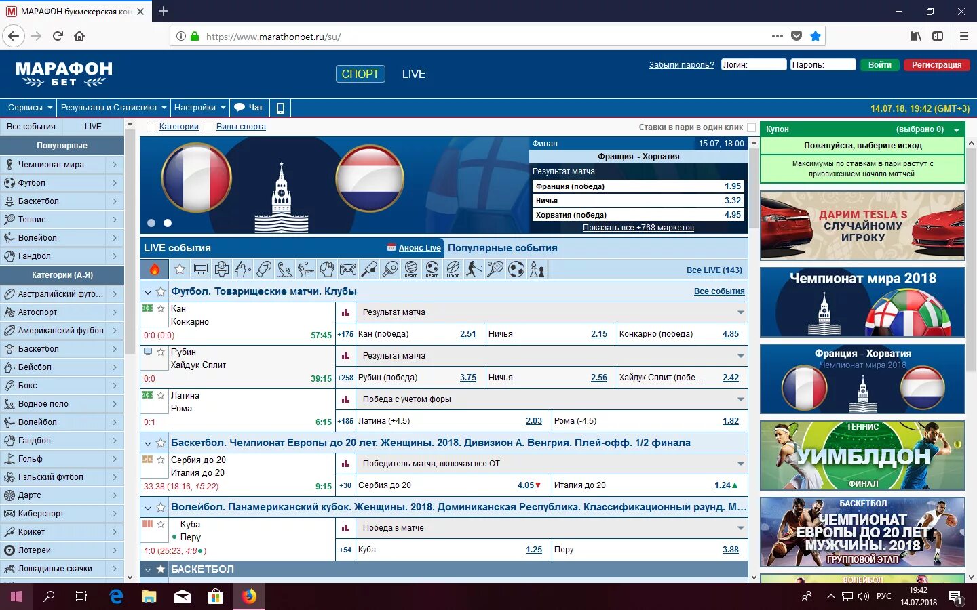Toggle favorite star for Куба – Перу match

pos(161,524)
